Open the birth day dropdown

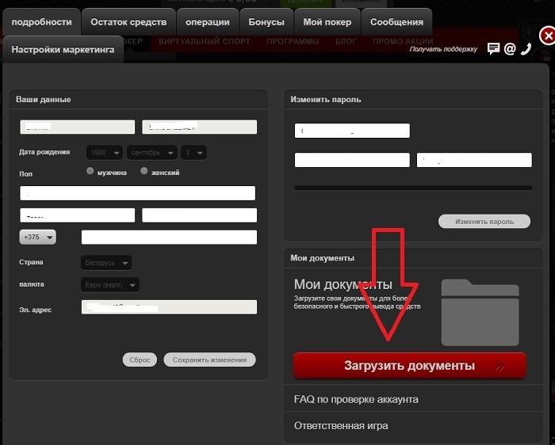[x=193, y=153]
